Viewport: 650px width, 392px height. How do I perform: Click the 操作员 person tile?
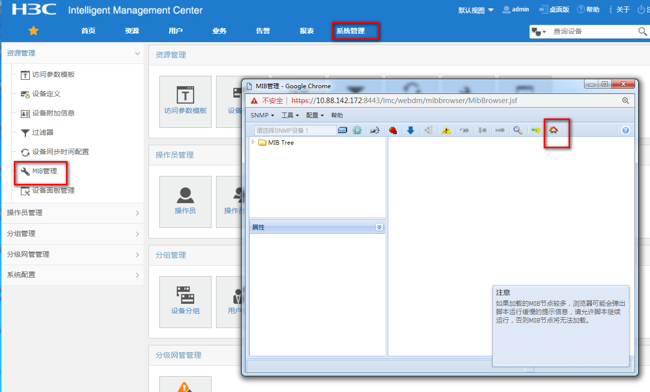tap(185, 202)
